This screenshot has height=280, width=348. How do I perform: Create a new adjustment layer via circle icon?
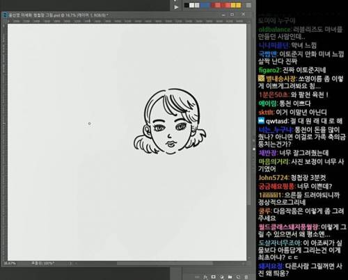(x=222, y=277)
